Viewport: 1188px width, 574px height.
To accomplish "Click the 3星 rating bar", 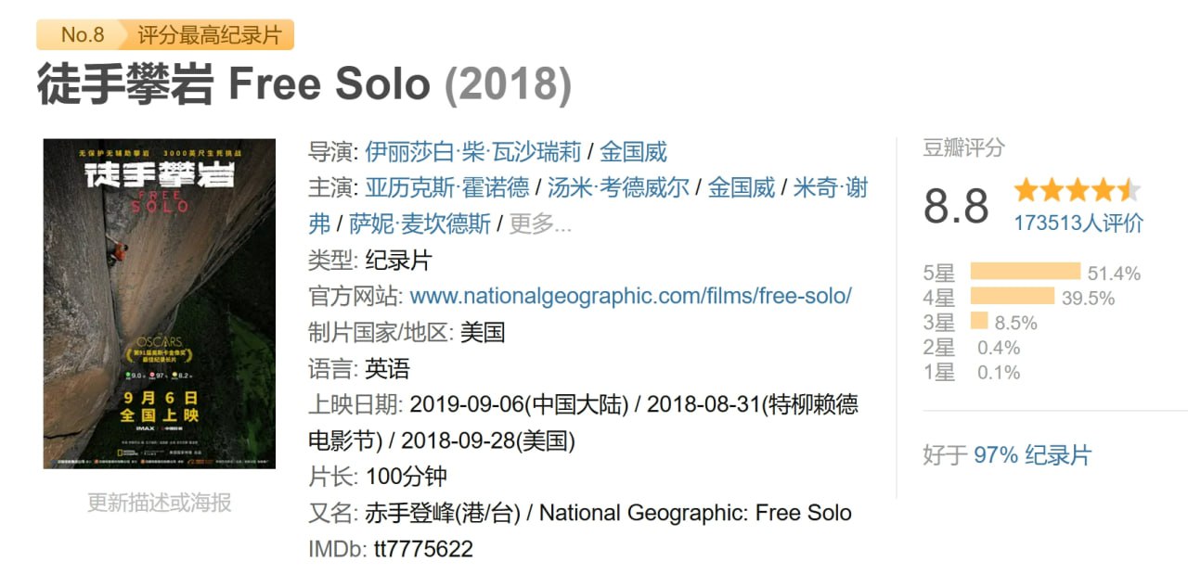I will [x=979, y=322].
